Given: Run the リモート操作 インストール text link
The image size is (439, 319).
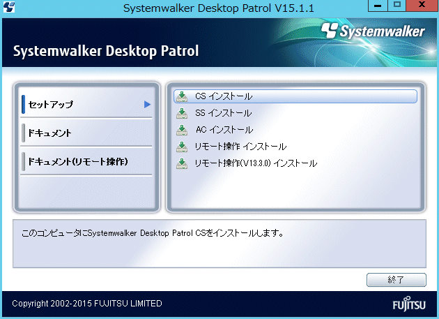Looking at the screenshot, I should (x=240, y=147).
